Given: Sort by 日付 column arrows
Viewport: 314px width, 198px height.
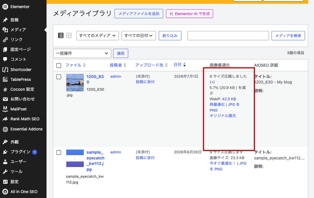Looking at the screenshot, I should (184, 64).
